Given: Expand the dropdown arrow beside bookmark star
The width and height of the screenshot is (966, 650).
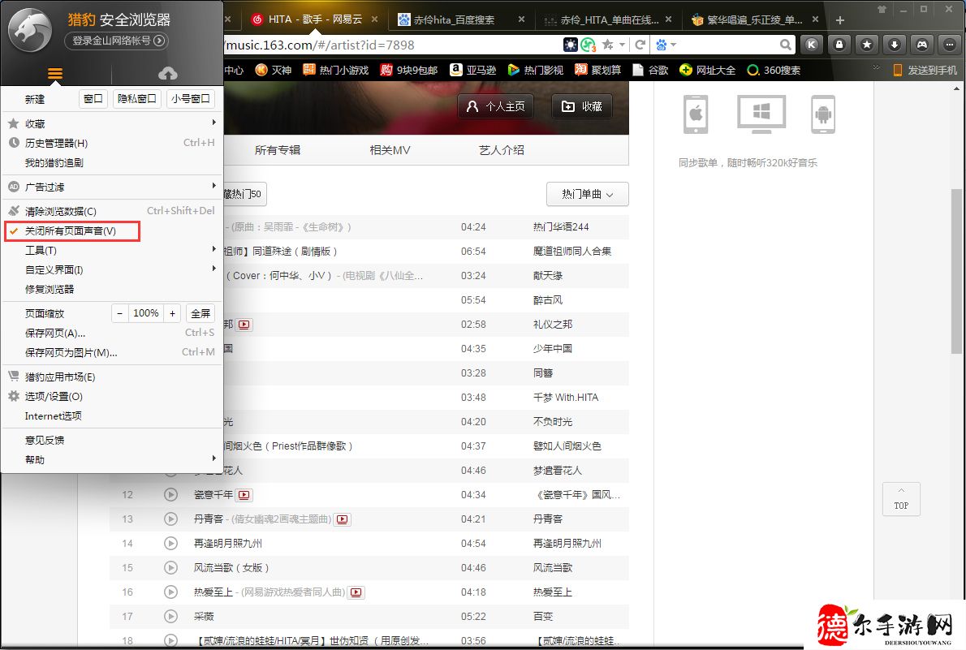Looking at the screenshot, I should tap(623, 45).
